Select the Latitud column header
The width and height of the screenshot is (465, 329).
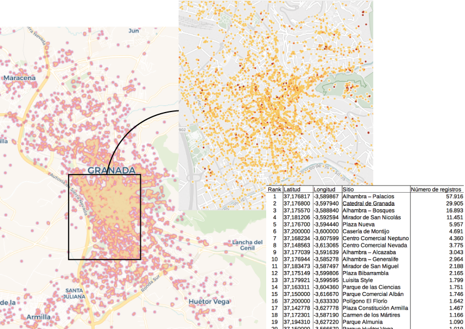pyautogui.click(x=292, y=189)
